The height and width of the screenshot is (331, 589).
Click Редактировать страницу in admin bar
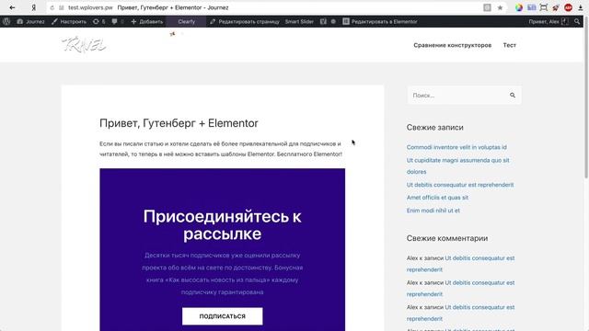coord(245,22)
